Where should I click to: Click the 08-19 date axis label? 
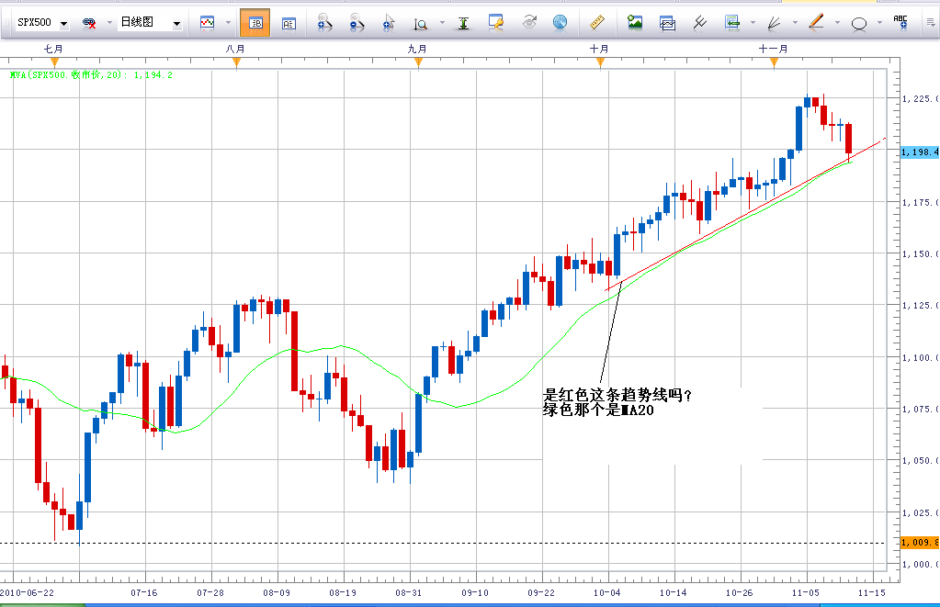(343, 592)
